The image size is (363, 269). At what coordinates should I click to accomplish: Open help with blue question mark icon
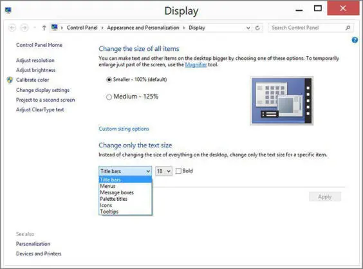pyautogui.click(x=355, y=40)
